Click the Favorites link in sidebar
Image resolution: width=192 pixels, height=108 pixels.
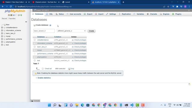12,19
